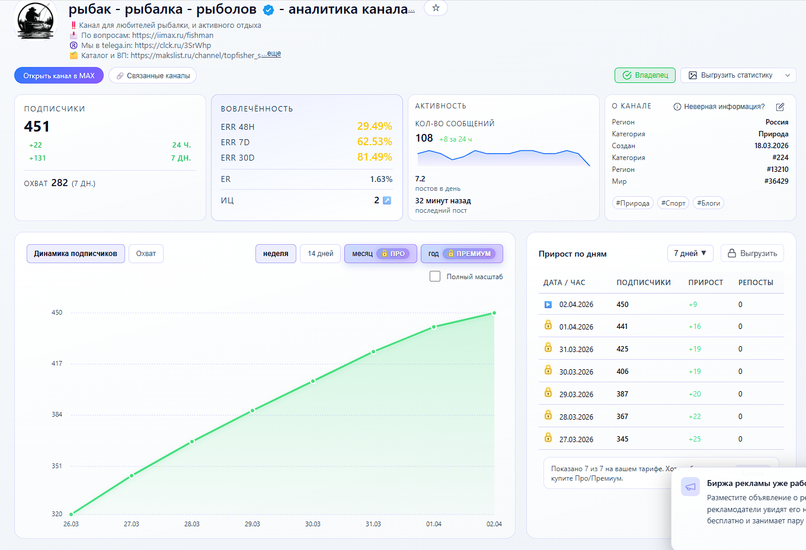This screenshot has width=806, height=550.
Task: Open the 7 дней period dropdown
Action: click(690, 253)
